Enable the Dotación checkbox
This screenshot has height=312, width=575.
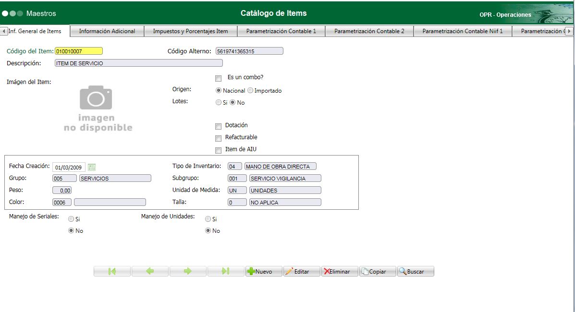tap(219, 126)
